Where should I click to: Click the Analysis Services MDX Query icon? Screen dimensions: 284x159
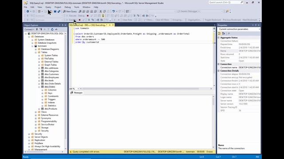(x=84, y=11)
